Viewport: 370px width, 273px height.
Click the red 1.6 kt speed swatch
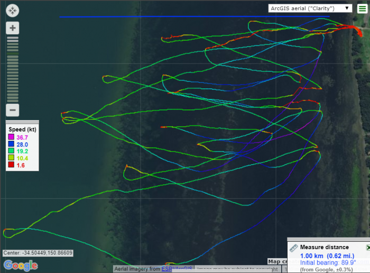click(11, 165)
